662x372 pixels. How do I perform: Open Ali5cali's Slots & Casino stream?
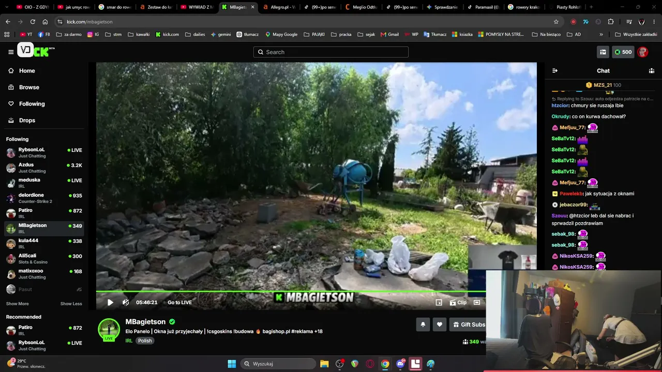point(44,258)
